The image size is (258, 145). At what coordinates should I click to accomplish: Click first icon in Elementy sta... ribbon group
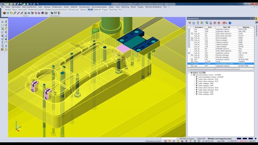[x=52, y=13]
